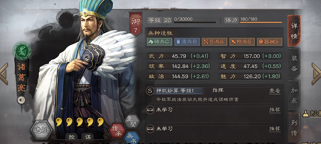
Task: Click 查看 link for 神机妙算
Action: pyautogui.click(x=275, y=91)
